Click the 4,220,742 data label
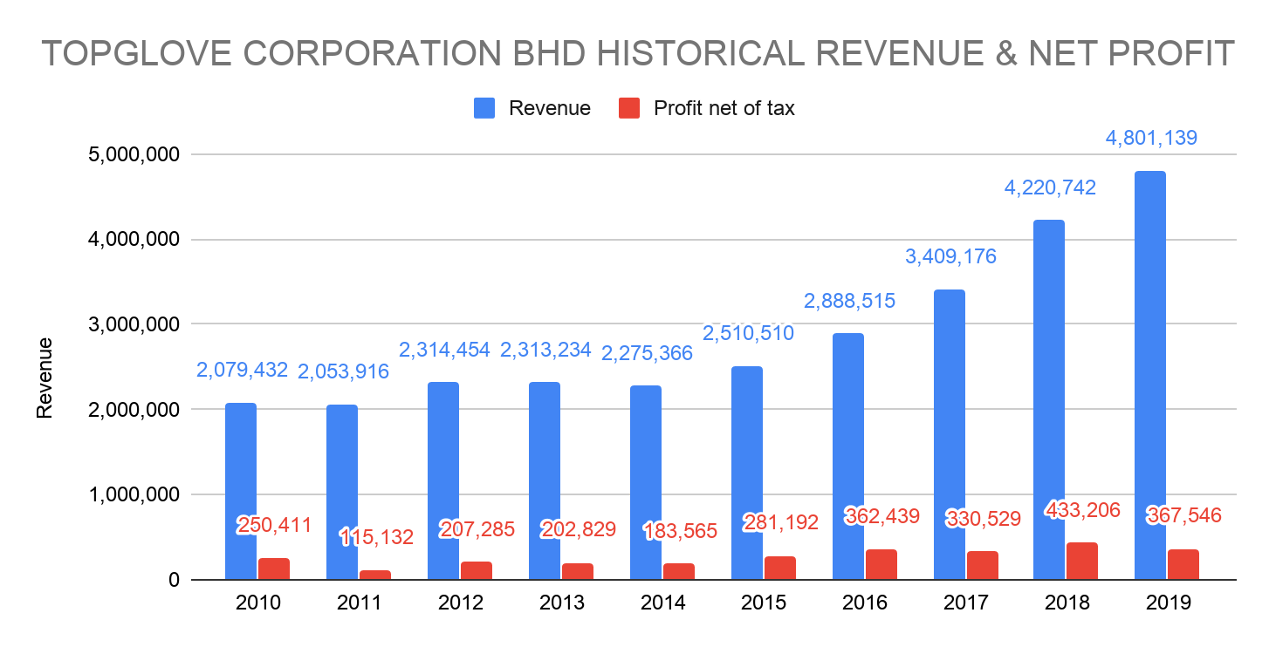 point(1050,187)
